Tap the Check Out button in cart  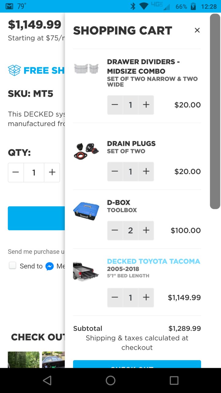137,364
